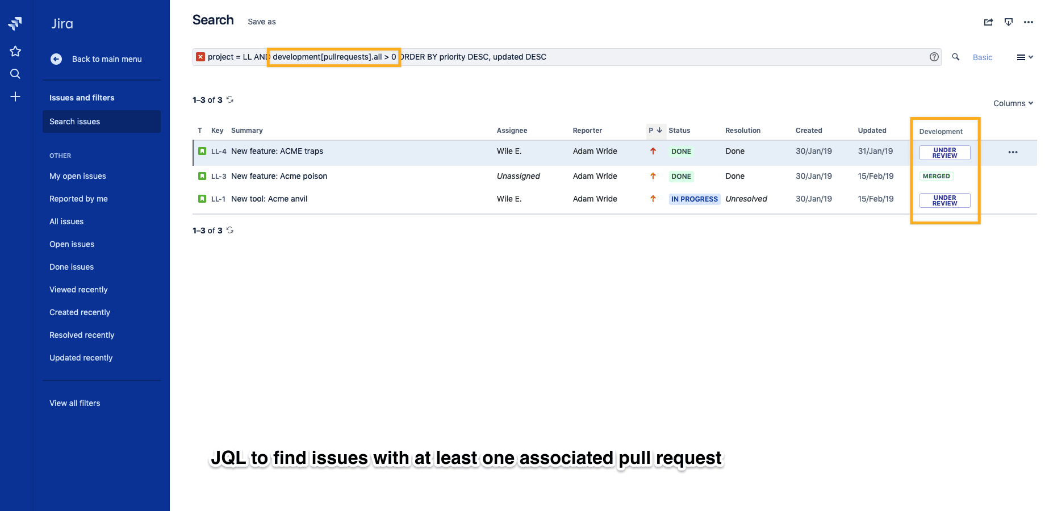Click View all filters link
The height and width of the screenshot is (511, 1045).
click(x=74, y=403)
